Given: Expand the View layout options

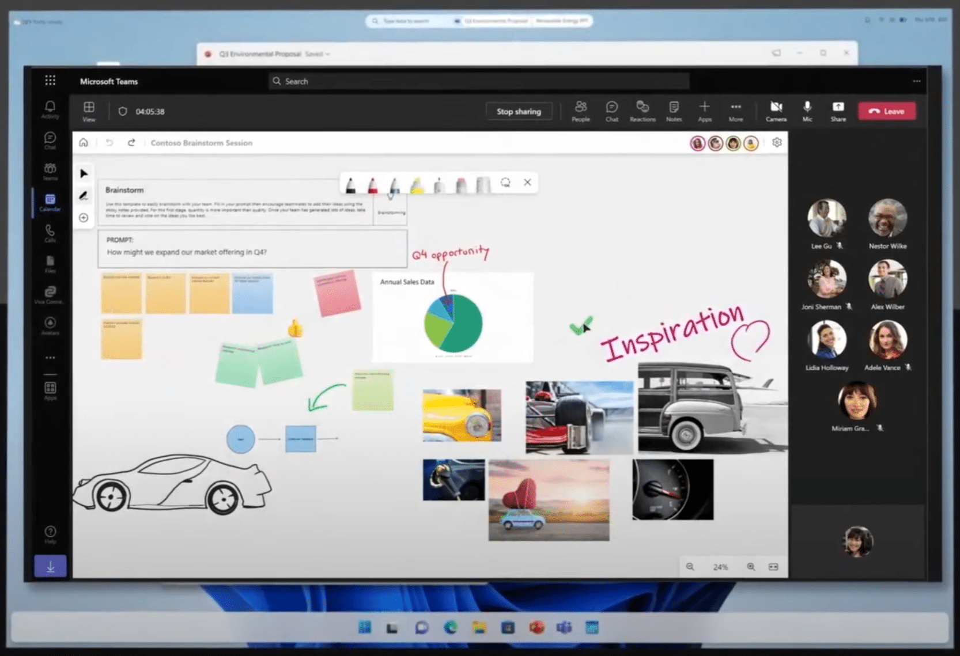Looking at the screenshot, I should click(x=89, y=111).
